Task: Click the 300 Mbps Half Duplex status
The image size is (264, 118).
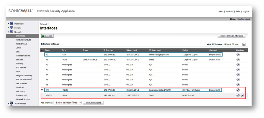Action: click(x=192, y=90)
